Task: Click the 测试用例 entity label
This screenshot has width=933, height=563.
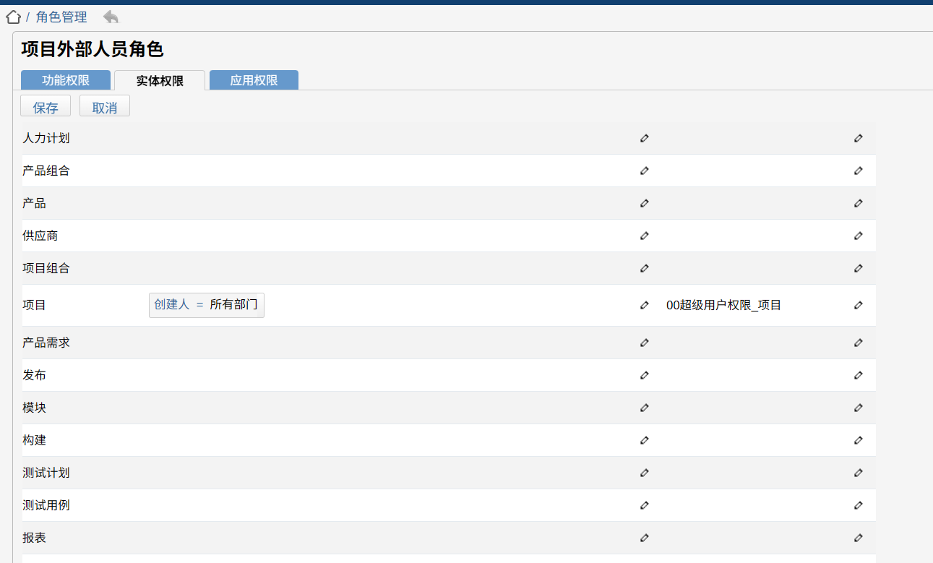Action: coord(46,506)
